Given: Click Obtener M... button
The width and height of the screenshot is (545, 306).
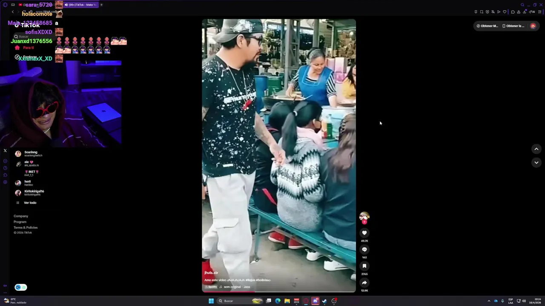Looking at the screenshot, I should coord(487,26).
